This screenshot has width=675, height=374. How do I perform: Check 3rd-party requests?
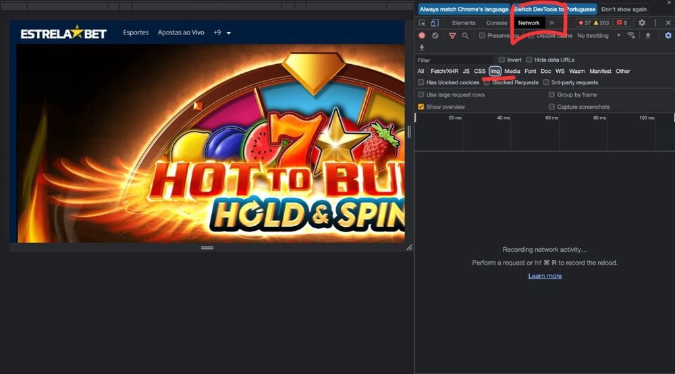point(546,82)
